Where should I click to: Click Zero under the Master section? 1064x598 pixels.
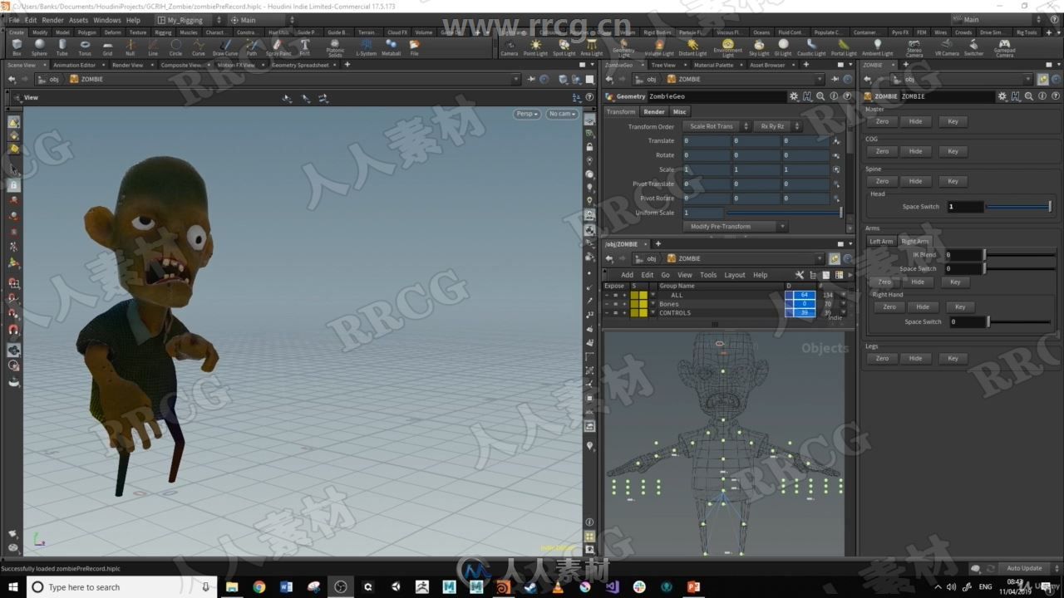[x=882, y=121]
